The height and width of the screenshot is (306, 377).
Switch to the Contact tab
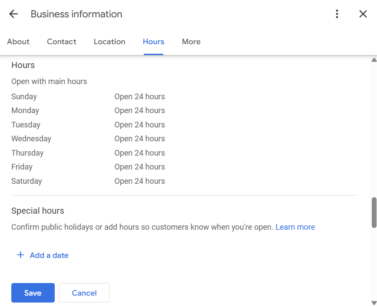pyautogui.click(x=61, y=42)
